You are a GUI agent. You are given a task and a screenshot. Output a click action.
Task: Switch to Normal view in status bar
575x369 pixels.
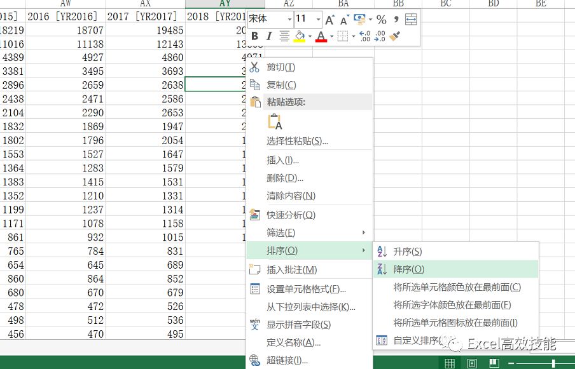click(450, 363)
